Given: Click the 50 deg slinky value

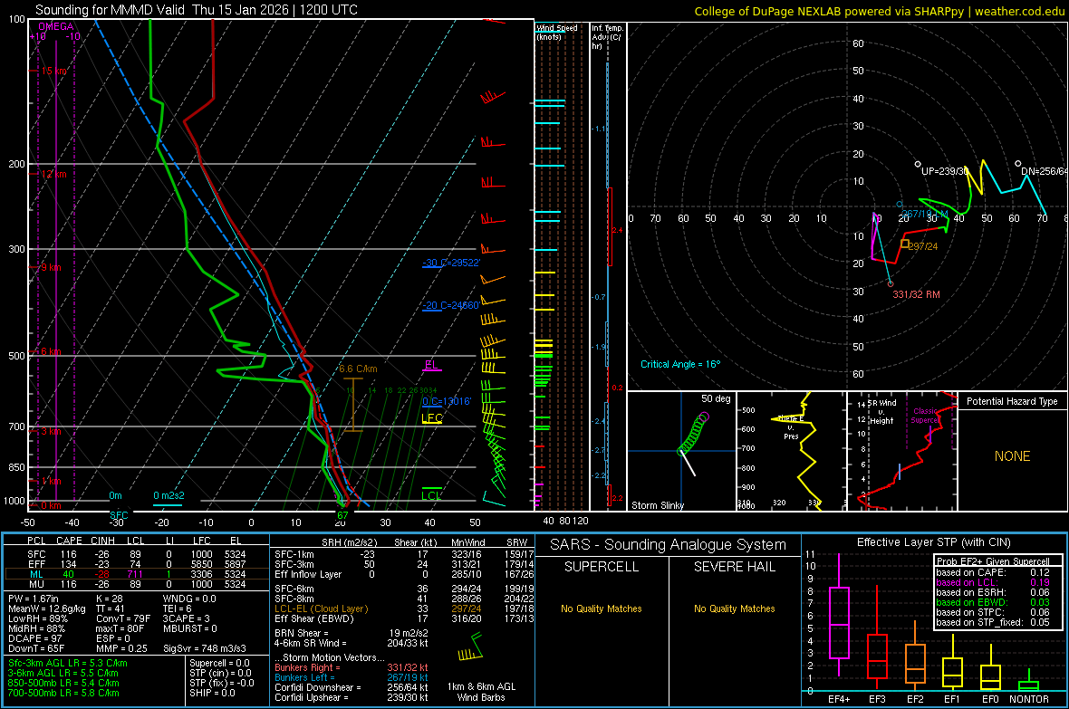Looking at the screenshot, I should click(x=716, y=398).
